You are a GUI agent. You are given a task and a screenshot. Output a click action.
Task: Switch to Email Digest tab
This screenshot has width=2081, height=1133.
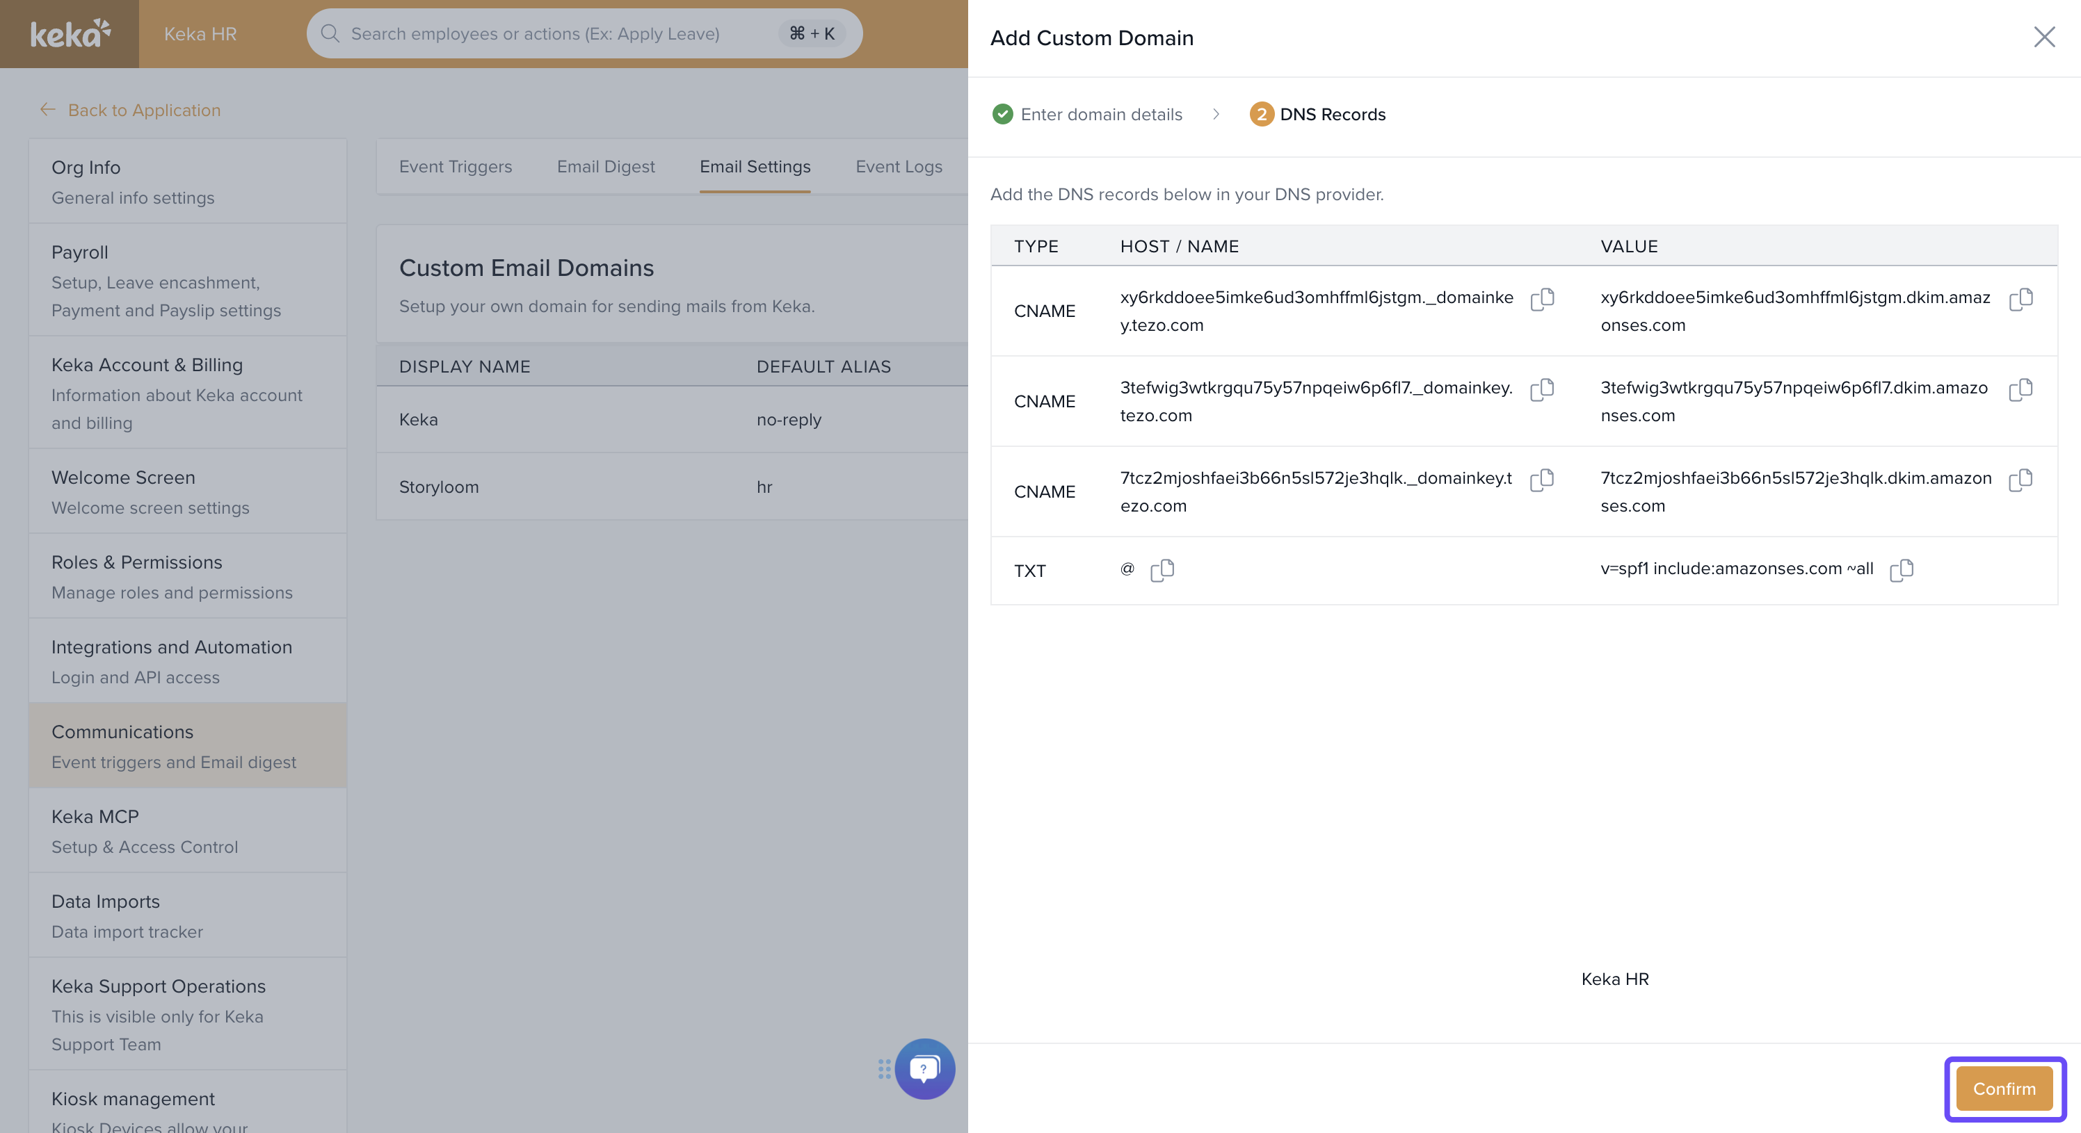605,166
